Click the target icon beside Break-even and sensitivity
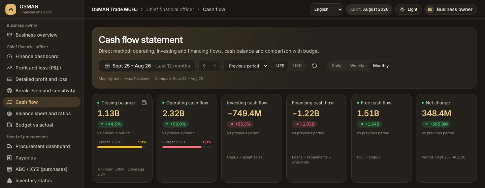The image size is (485, 188). 9,91
